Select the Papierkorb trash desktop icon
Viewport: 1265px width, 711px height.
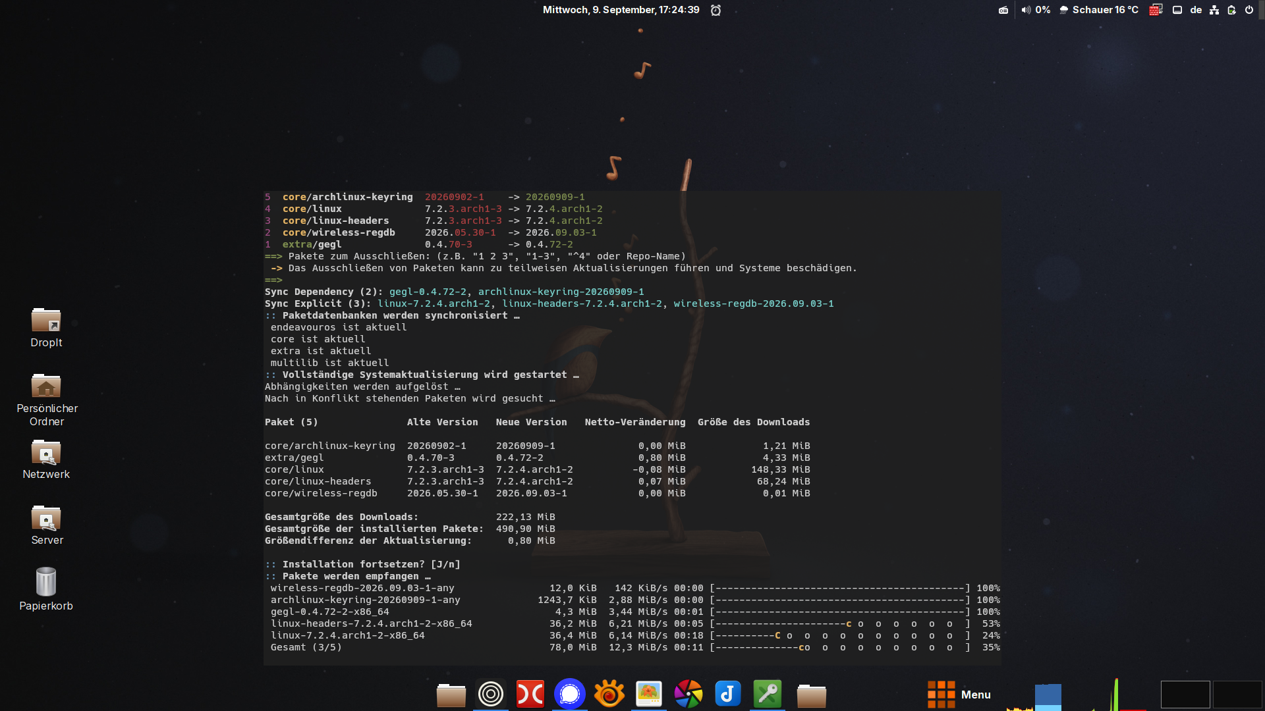(46, 589)
